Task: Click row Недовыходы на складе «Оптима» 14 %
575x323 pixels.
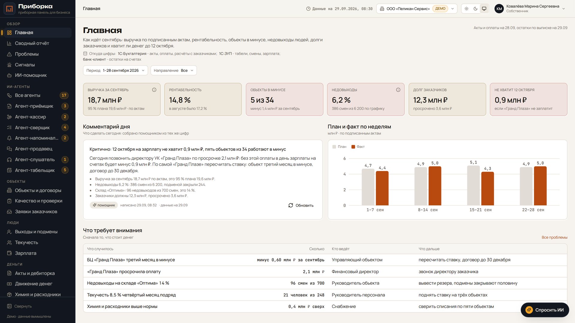Action: (325, 283)
